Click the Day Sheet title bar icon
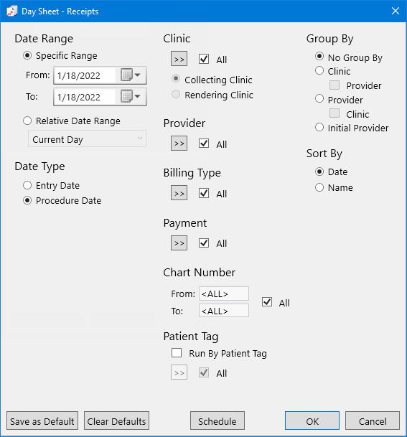Viewport: 407px width, 437px height. point(12,11)
